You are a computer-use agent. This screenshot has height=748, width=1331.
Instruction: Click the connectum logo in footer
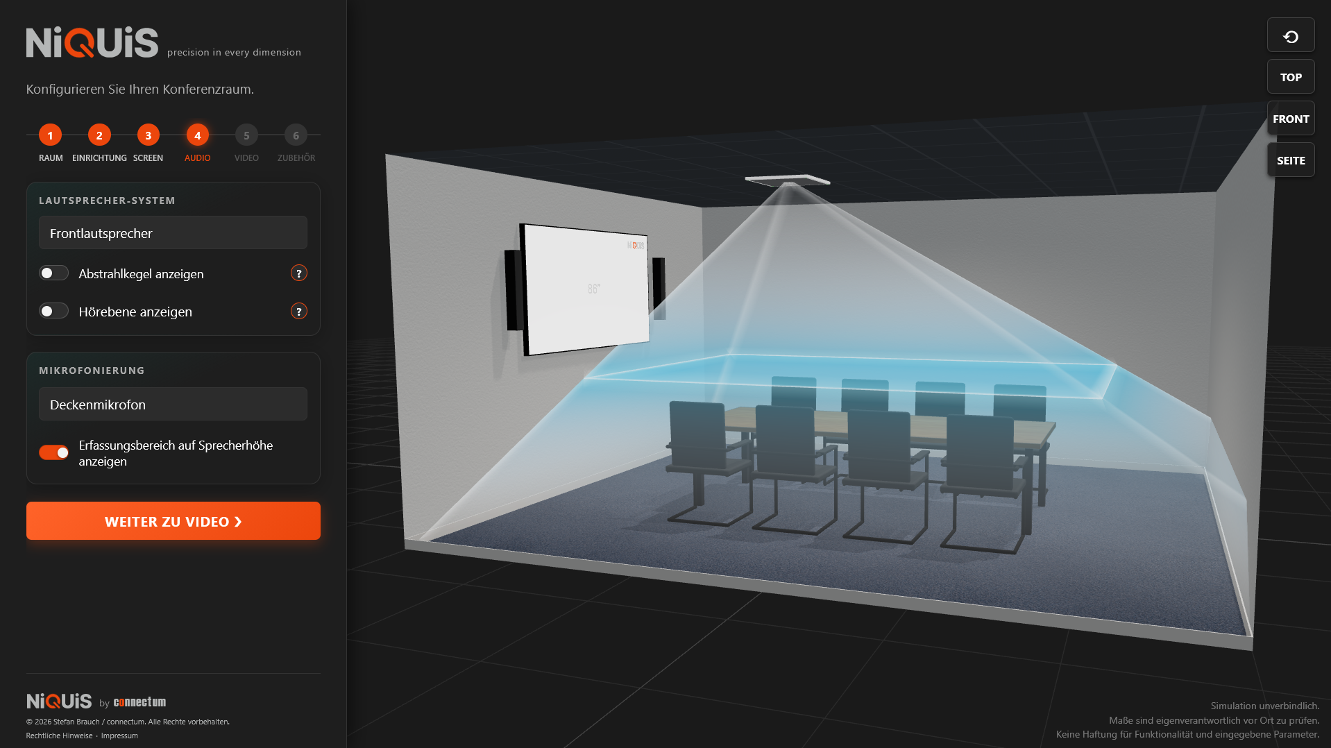139,702
